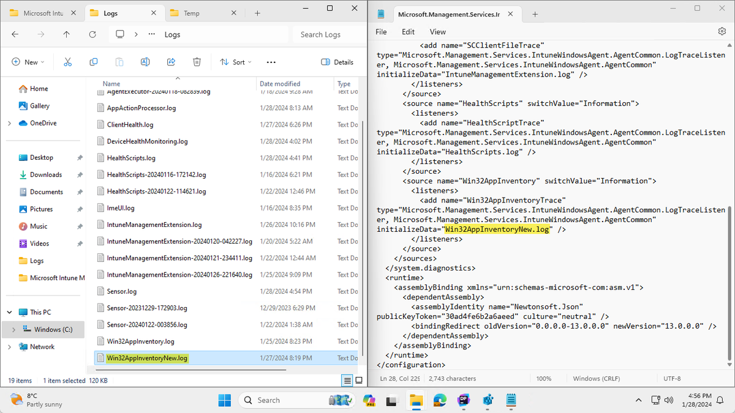
Task: Add a new tab in File Explorer
Action: [x=257, y=13]
